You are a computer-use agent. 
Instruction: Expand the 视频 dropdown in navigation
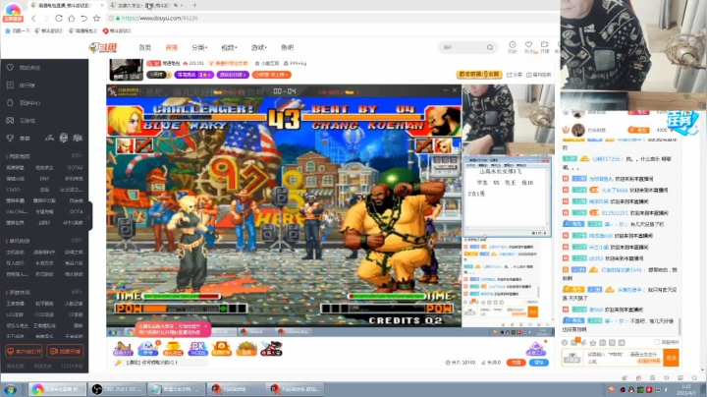point(229,47)
